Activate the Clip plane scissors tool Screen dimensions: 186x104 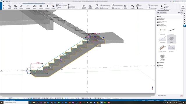pos(21,7)
